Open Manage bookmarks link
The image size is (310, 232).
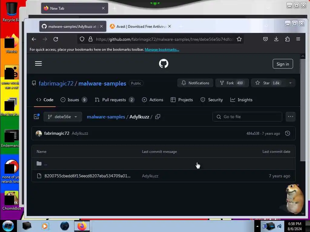[x=162, y=50]
